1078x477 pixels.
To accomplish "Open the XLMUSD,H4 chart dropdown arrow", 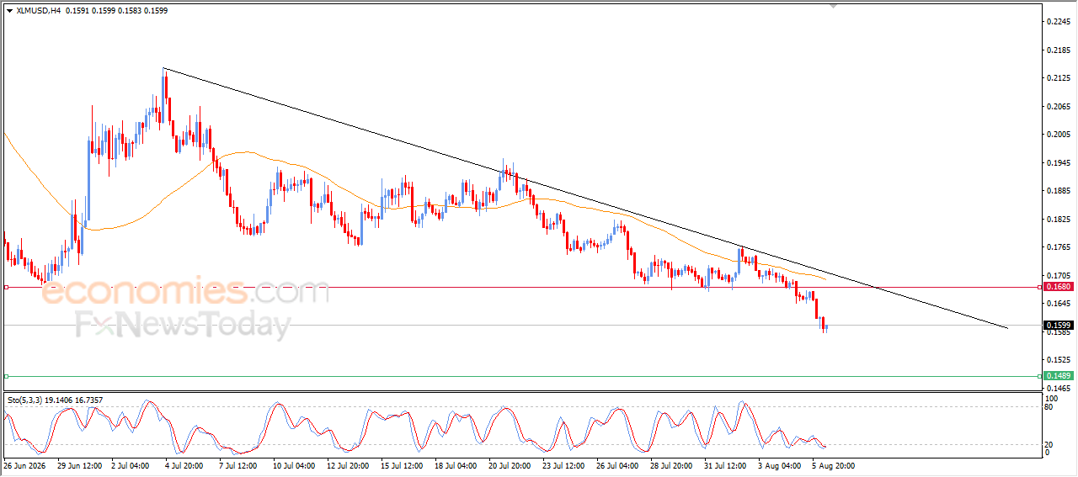I will pos(9,11).
